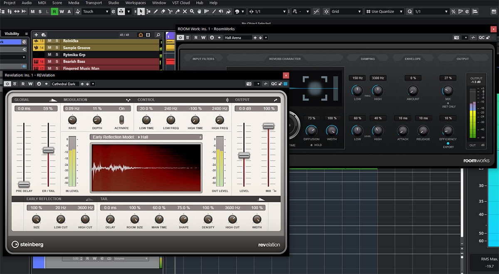499x274 pixels.
Task: Open the Touch automation mode dropdown
Action: 95,12
